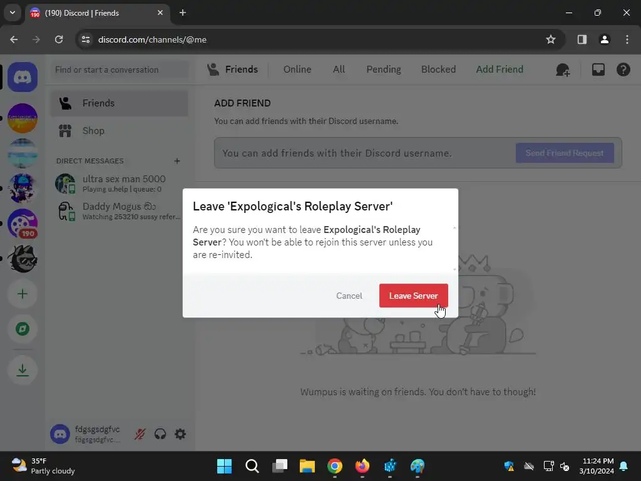Open the Chrome taskbar icon
641x481 pixels.
(x=335, y=466)
